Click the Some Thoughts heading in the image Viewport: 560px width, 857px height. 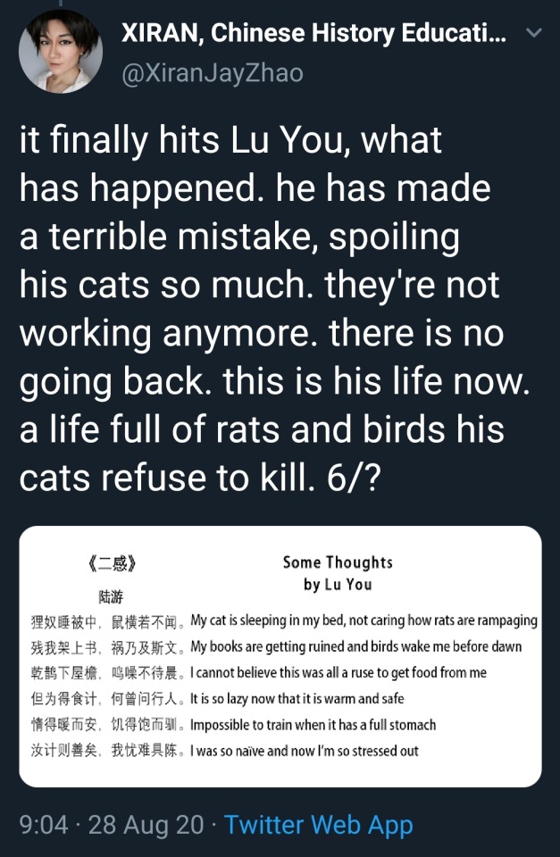point(338,562)
